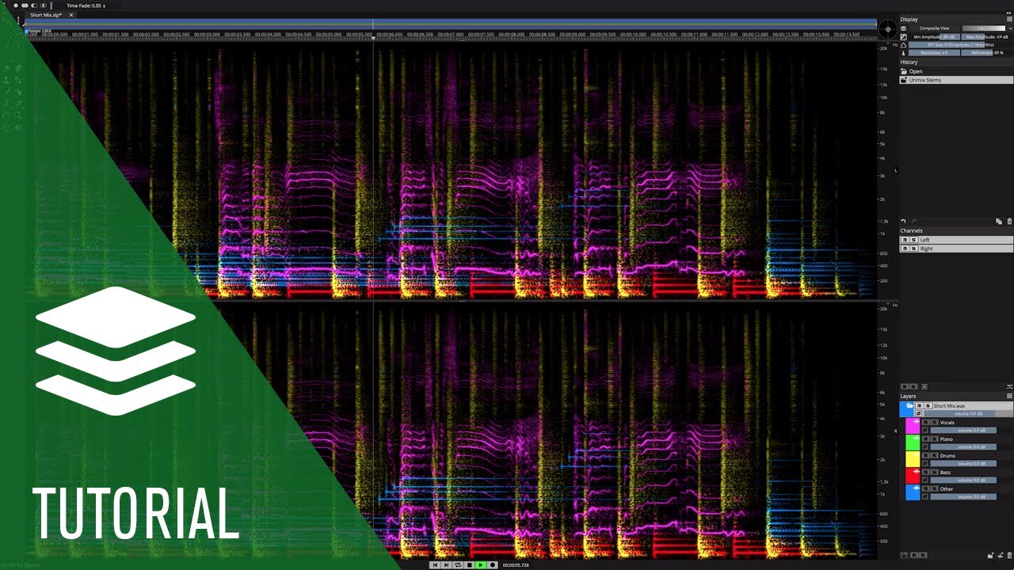1014x570 pixels.
Task: Skip to end in the transport bar
Action: 446,565
